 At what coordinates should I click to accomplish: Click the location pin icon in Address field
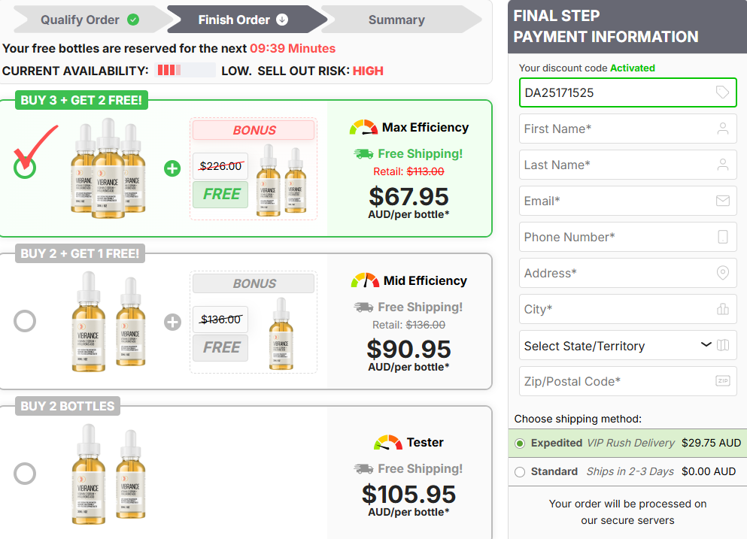tap(723, 273)
